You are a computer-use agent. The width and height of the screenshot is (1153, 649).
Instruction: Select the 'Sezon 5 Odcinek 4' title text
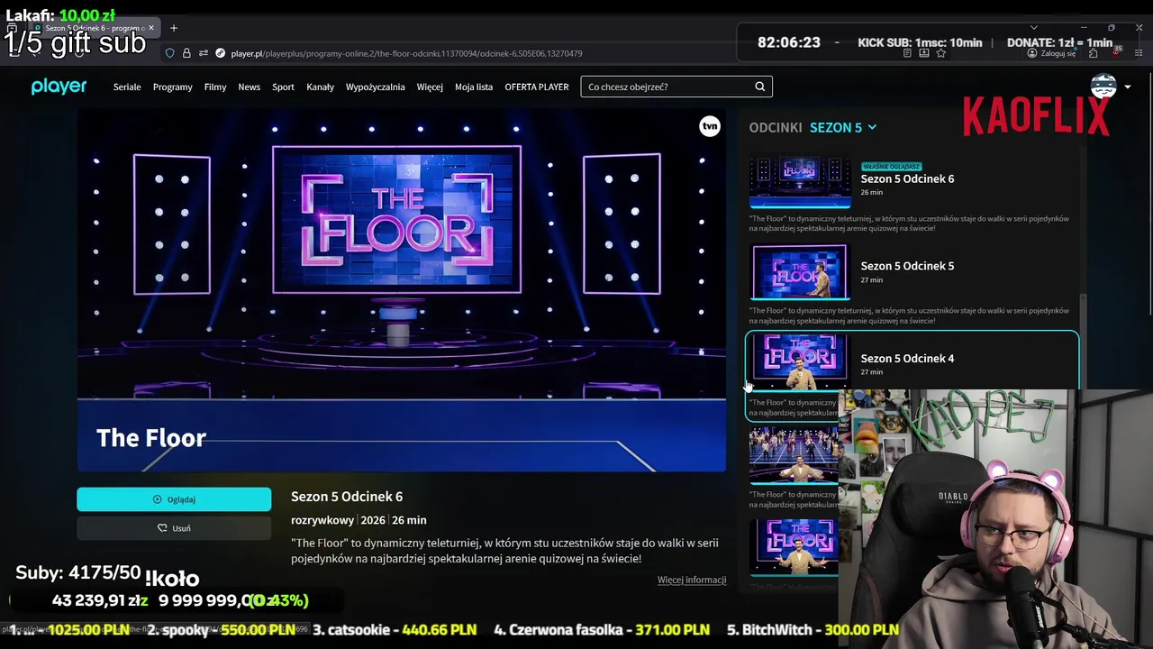click(x=907, y=358)
